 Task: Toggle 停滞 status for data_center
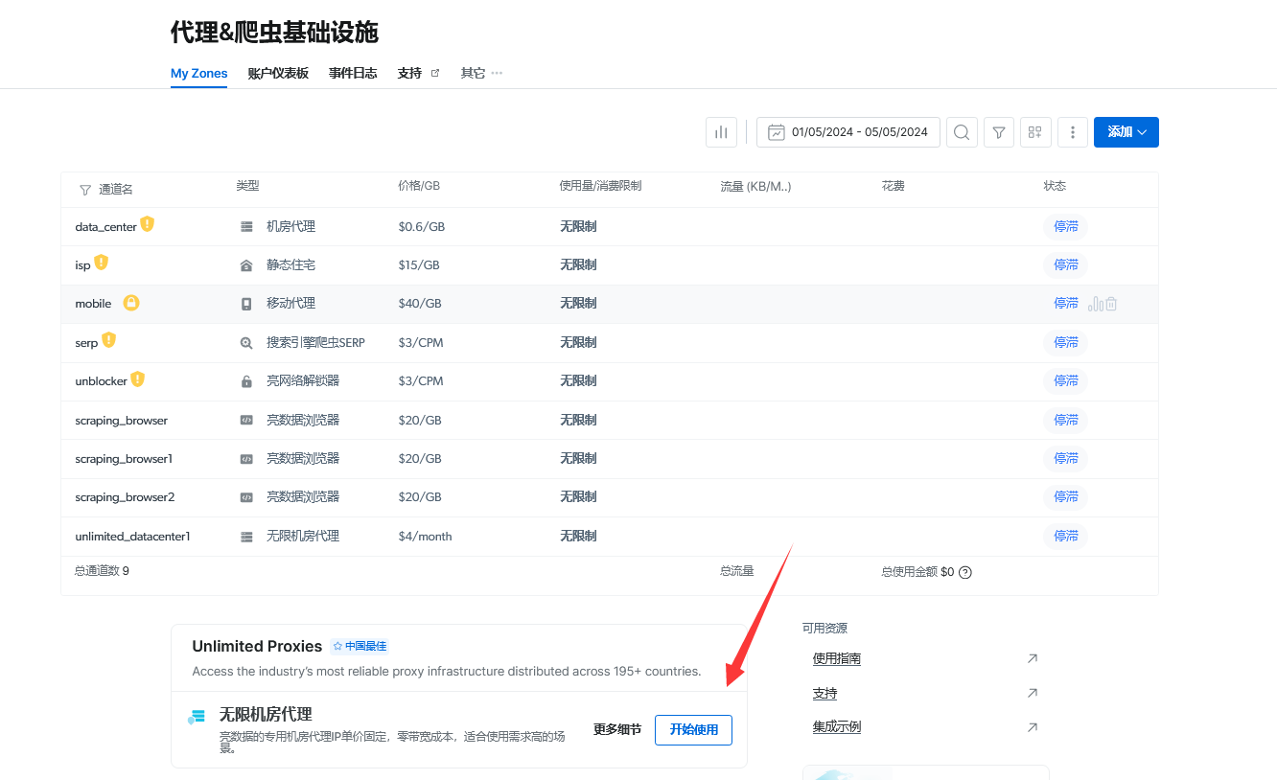[1066, 227]
